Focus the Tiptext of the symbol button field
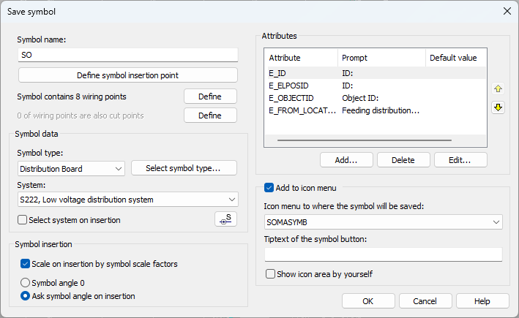Viewport: 519px width, 318px height. tap(384, 254)
